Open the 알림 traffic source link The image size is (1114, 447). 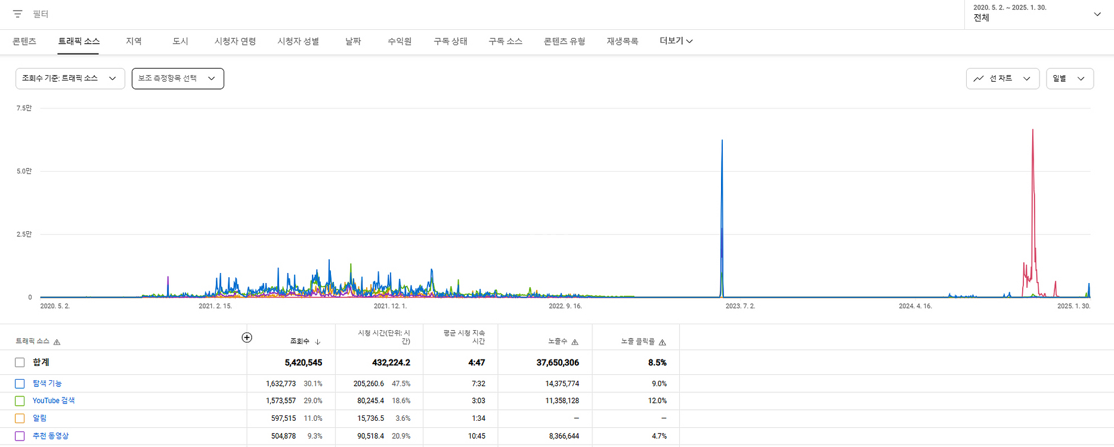coord(39,418)
